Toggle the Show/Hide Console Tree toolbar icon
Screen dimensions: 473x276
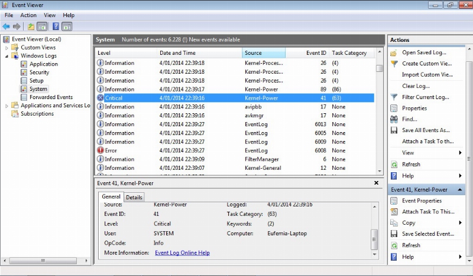(42, 27)
